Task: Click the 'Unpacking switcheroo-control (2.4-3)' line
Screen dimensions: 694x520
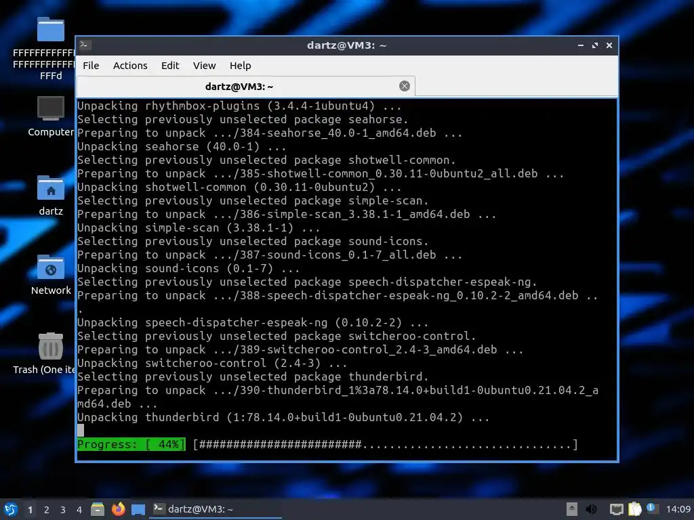Action: click(x=212, y=363)
